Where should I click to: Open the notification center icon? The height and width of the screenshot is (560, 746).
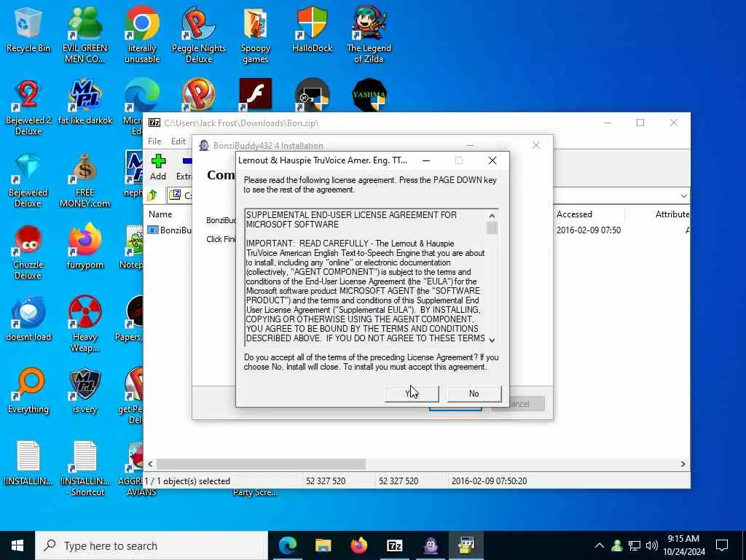coord(722,545)
